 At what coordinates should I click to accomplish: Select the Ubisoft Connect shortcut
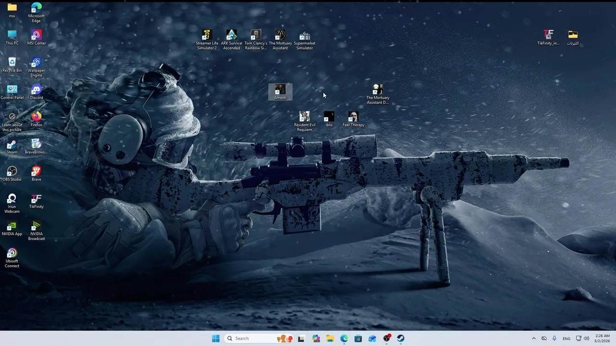12,258
